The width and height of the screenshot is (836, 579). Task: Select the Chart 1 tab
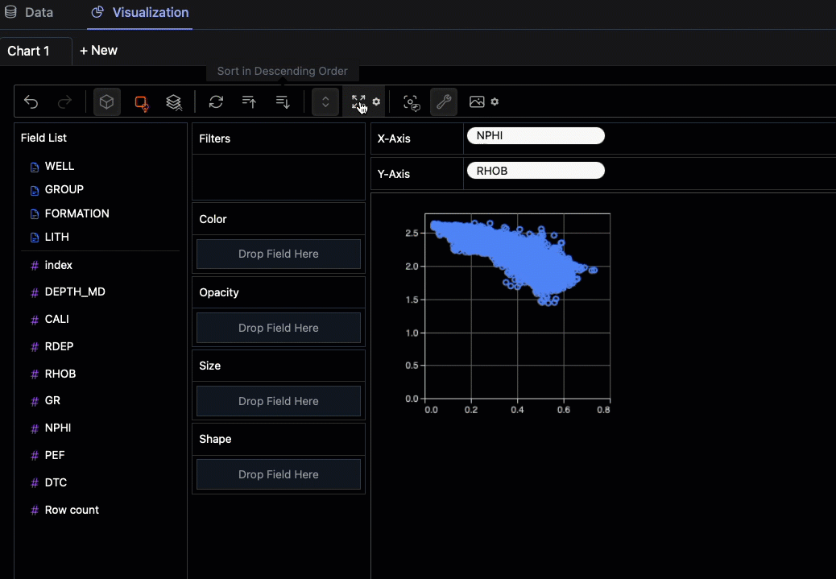tap(29, 51)
